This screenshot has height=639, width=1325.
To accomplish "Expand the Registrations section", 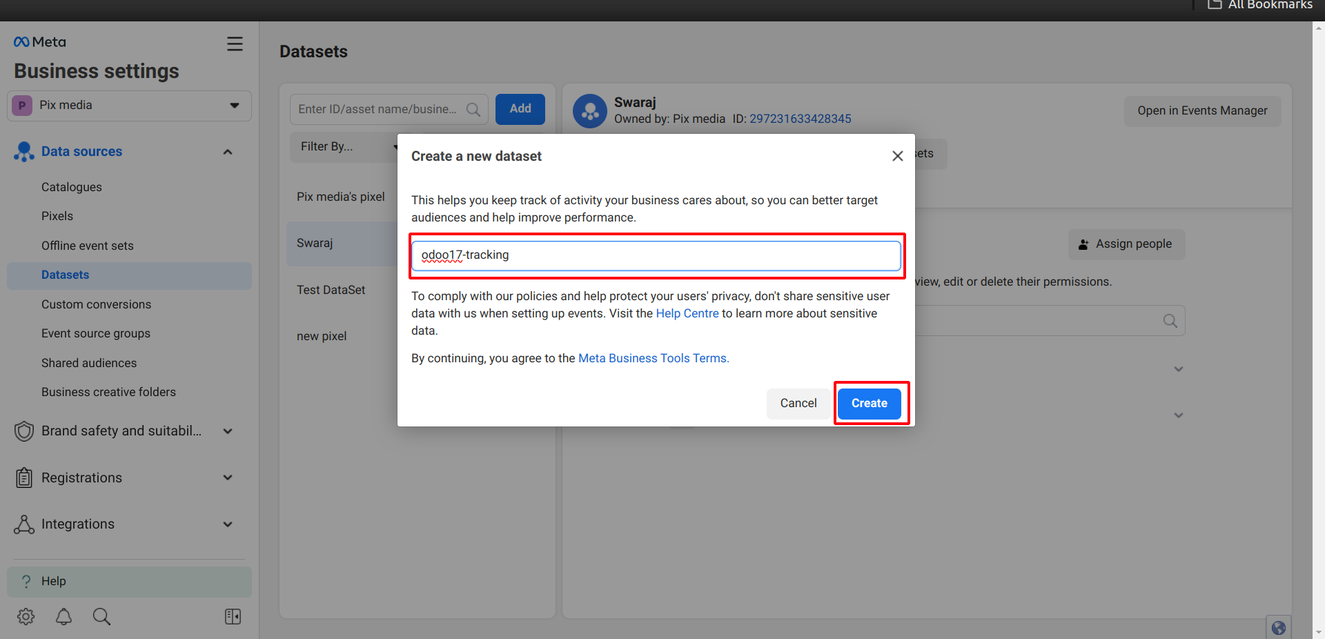I will click(228, 478).
